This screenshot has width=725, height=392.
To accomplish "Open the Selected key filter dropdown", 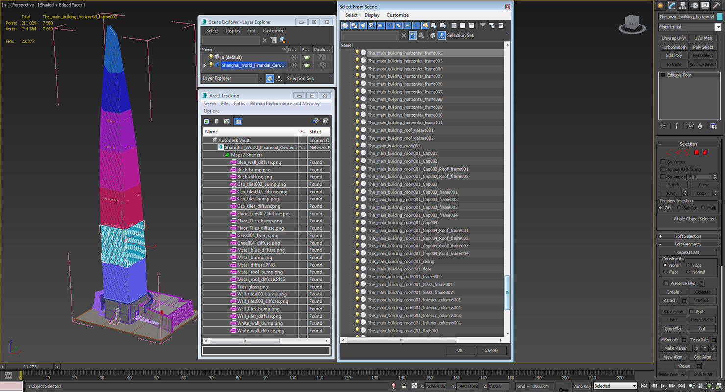I will click(615, 386).
